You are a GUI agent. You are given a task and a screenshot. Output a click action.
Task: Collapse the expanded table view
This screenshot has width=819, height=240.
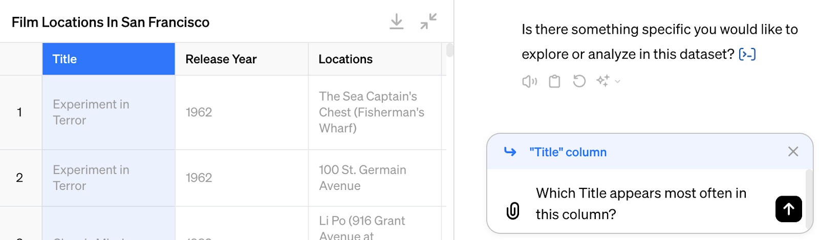click(428, 21)
